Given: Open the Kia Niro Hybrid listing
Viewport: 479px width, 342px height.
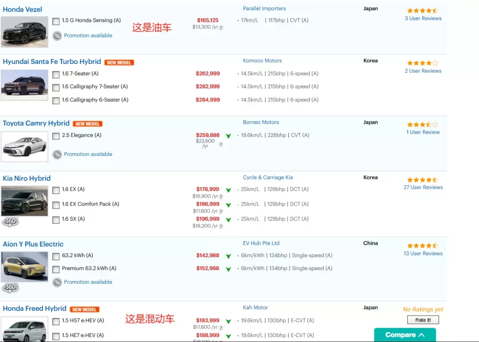Looking at the screenshot, I should pyautogui.click(x=27, y=178).
